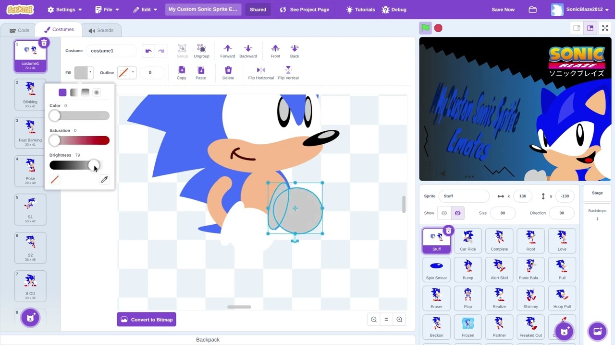Switch to small stage layout

pyautogui.click(x=577, y=28)
